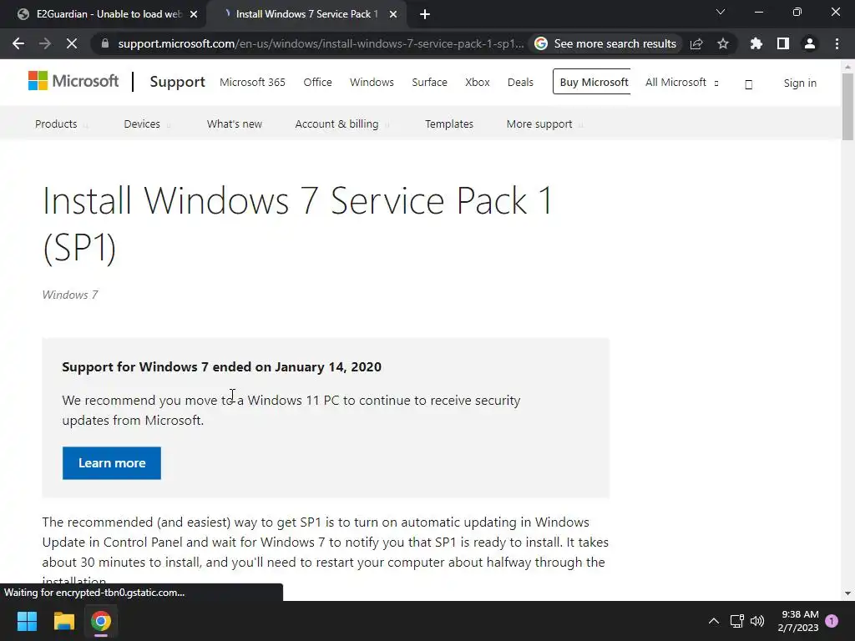Click the share page icon in address bar
This screenshot has width=855, height=641.
point(696,43)
